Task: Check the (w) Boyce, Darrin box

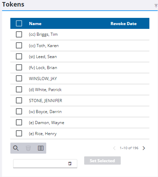Action: tap(19, 111)
